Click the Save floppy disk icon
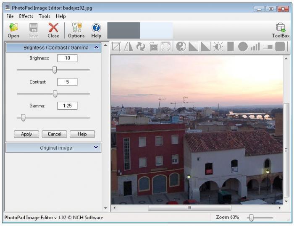Image resolution: width=294 pixels, height=226 pixels. click(x=33, y=28)
